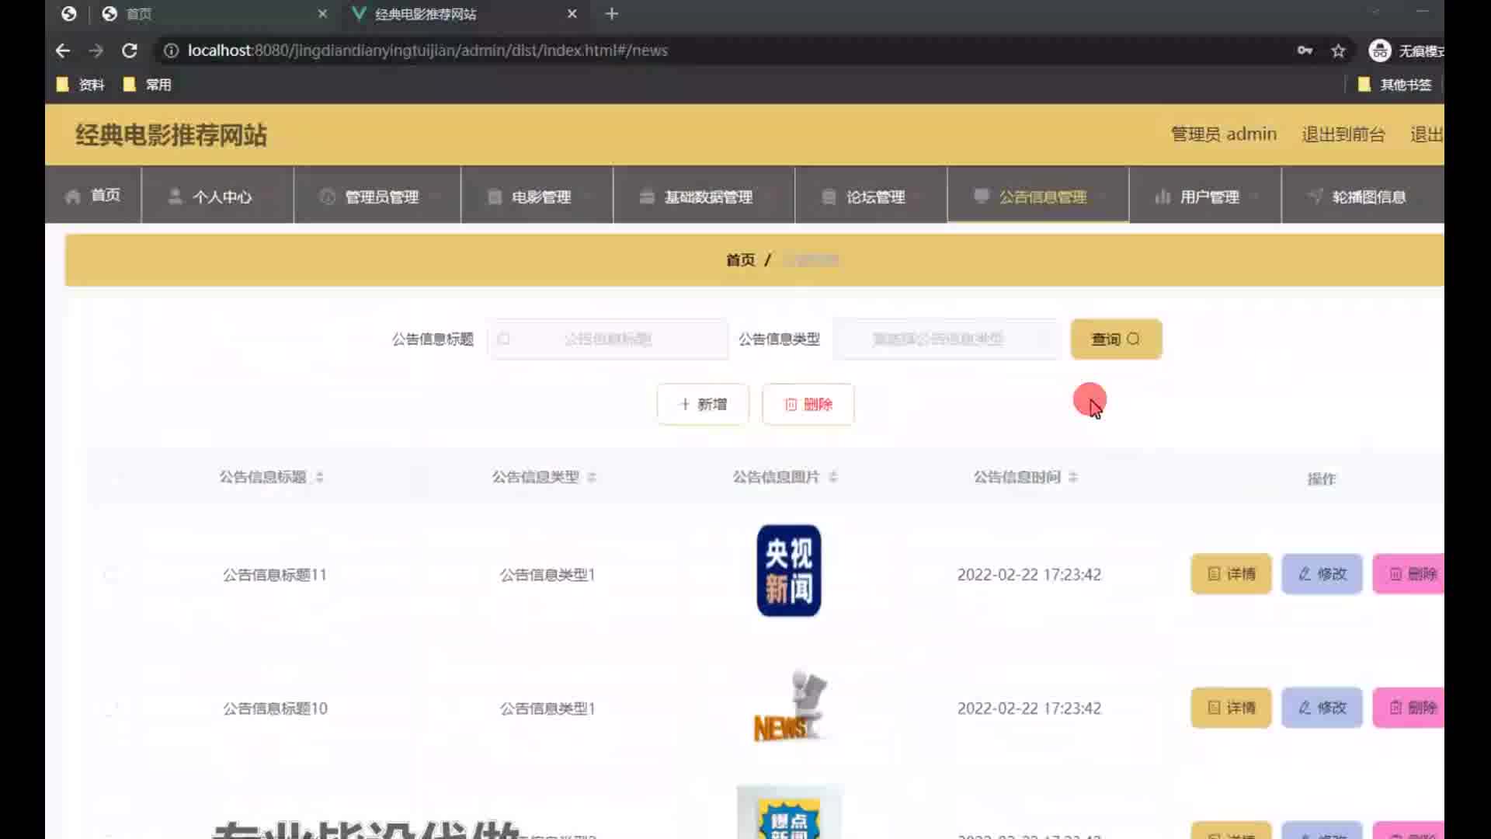Screen dimensions: 1491x839
Task: Click the 操作 column header
Action: click(x=1321, y=479)
